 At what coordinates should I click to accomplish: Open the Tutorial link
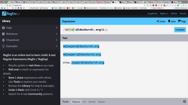click(183, 14)
